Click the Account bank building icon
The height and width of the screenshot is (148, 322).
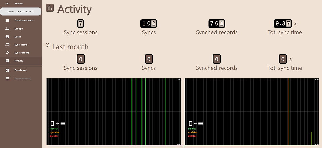(x=7, y=78)
